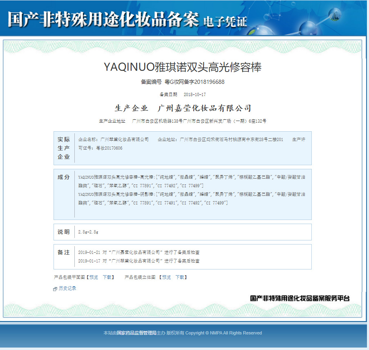Open the 历史记录 history icon
The width and height of the screenshot is (369, 350).
click(55, 289)
